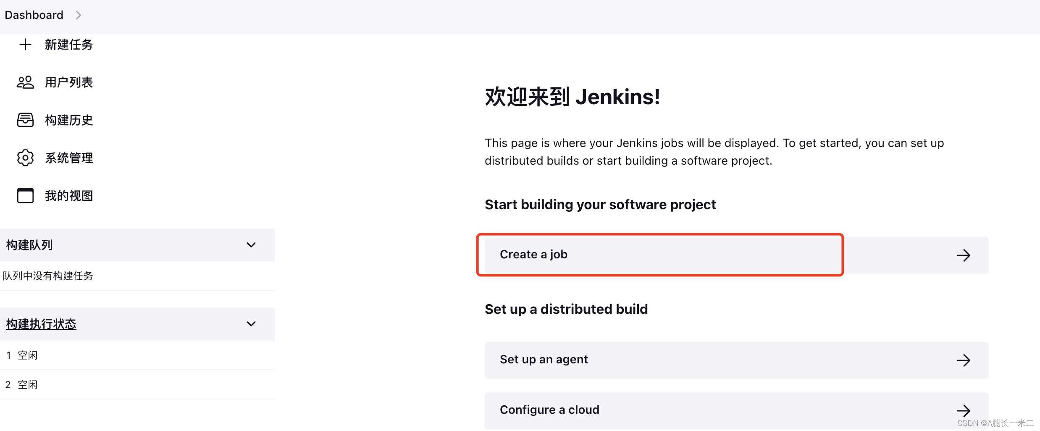
Task: Open the 我的视图 menu item
Action: point(69,196)
